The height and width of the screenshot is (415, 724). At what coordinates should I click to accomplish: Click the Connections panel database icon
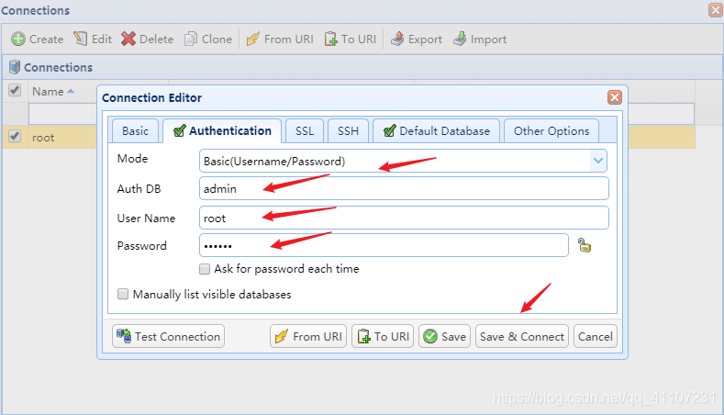pyautogui.click(x=15, y=67)
